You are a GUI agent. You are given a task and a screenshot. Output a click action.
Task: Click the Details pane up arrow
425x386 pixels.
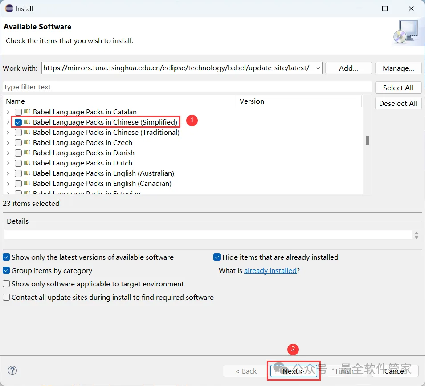[417, 233]
